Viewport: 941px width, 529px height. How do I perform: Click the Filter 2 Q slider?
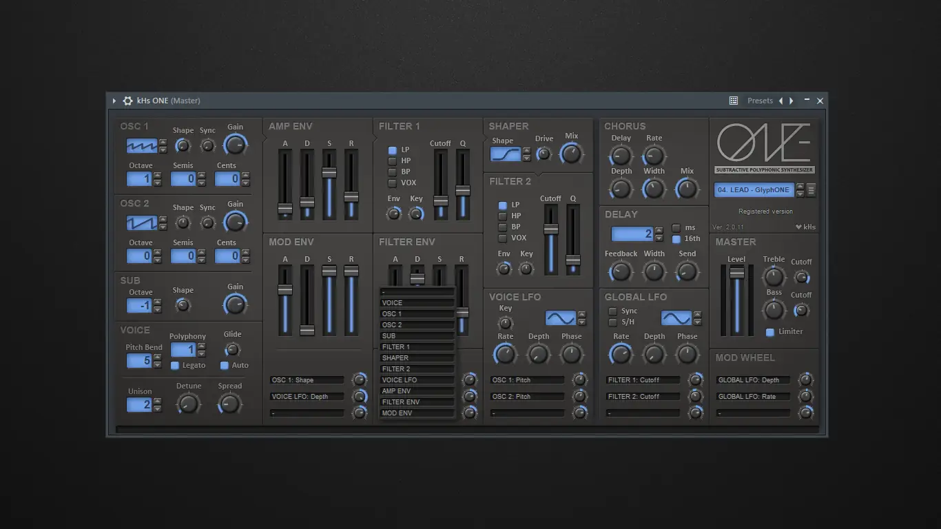[x=573, y=240]
